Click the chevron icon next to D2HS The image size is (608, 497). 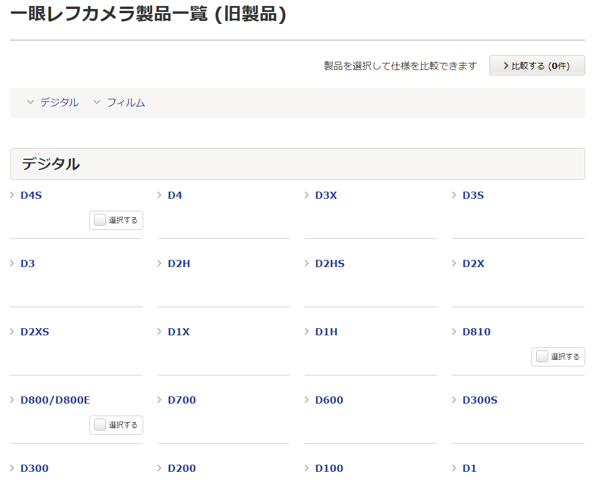coord(307,263)
